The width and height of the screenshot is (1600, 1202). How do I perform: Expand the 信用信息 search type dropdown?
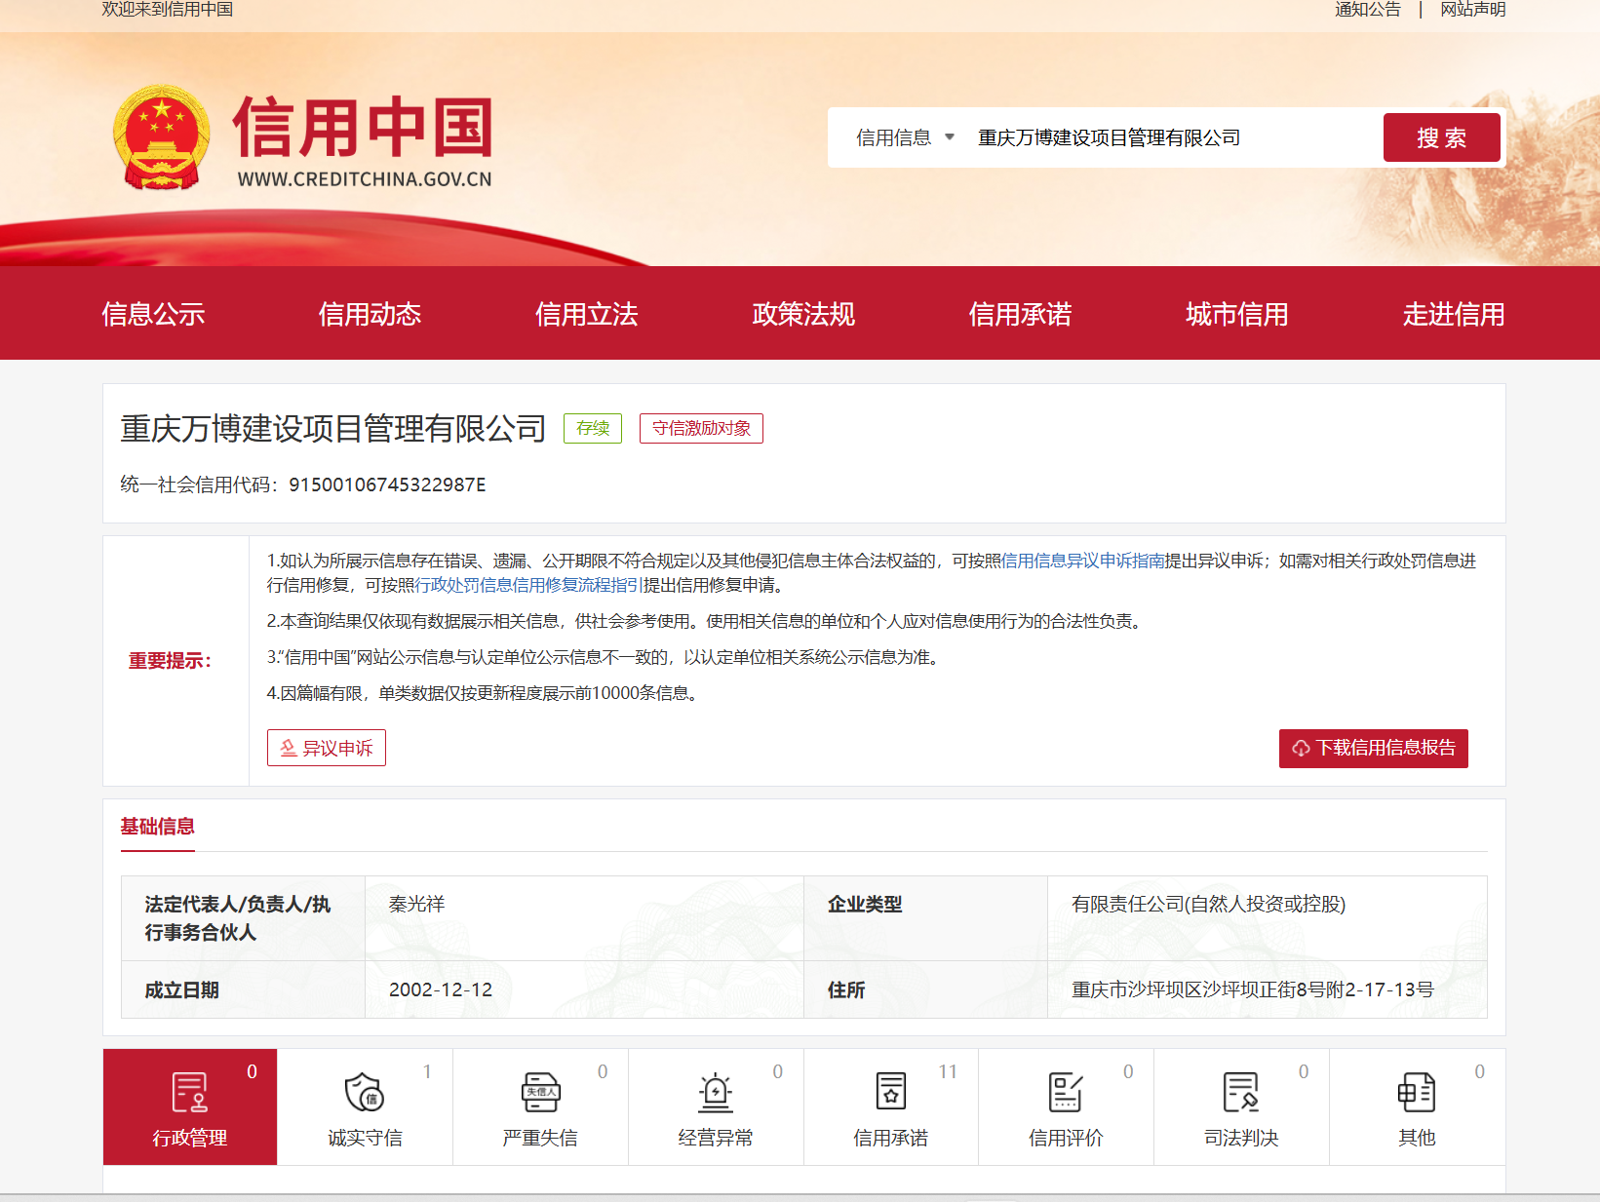pyautogui.click(x=905, y=137)
